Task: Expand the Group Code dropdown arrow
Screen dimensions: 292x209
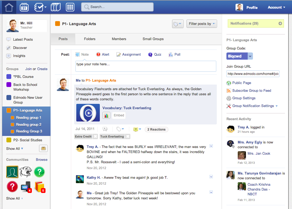Action: pos(250,56)
